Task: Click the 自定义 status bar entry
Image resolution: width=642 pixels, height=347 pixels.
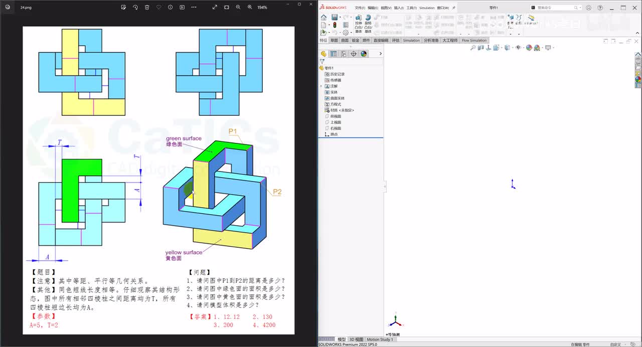Action: (x=615, y=344)
